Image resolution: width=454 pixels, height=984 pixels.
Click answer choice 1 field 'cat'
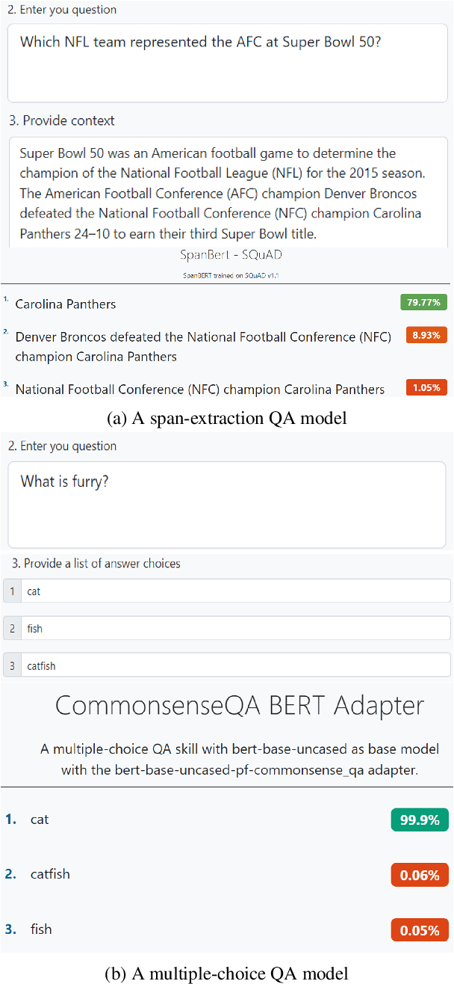click(235, 591)
